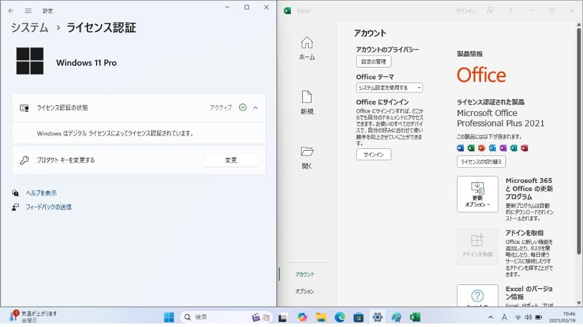The height and width of the screenshot is (327, 583).
Task: Click the green Active checkmark icon
Action: point(243,107)
